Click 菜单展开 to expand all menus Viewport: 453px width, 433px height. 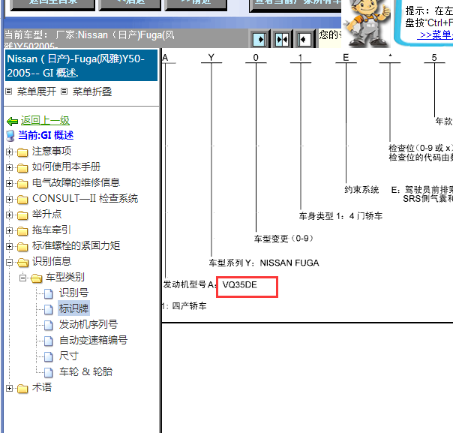coord(37,92)
